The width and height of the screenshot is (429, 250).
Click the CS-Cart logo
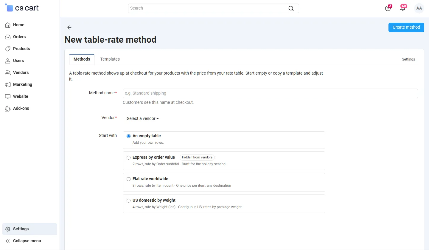pos(22,8)
